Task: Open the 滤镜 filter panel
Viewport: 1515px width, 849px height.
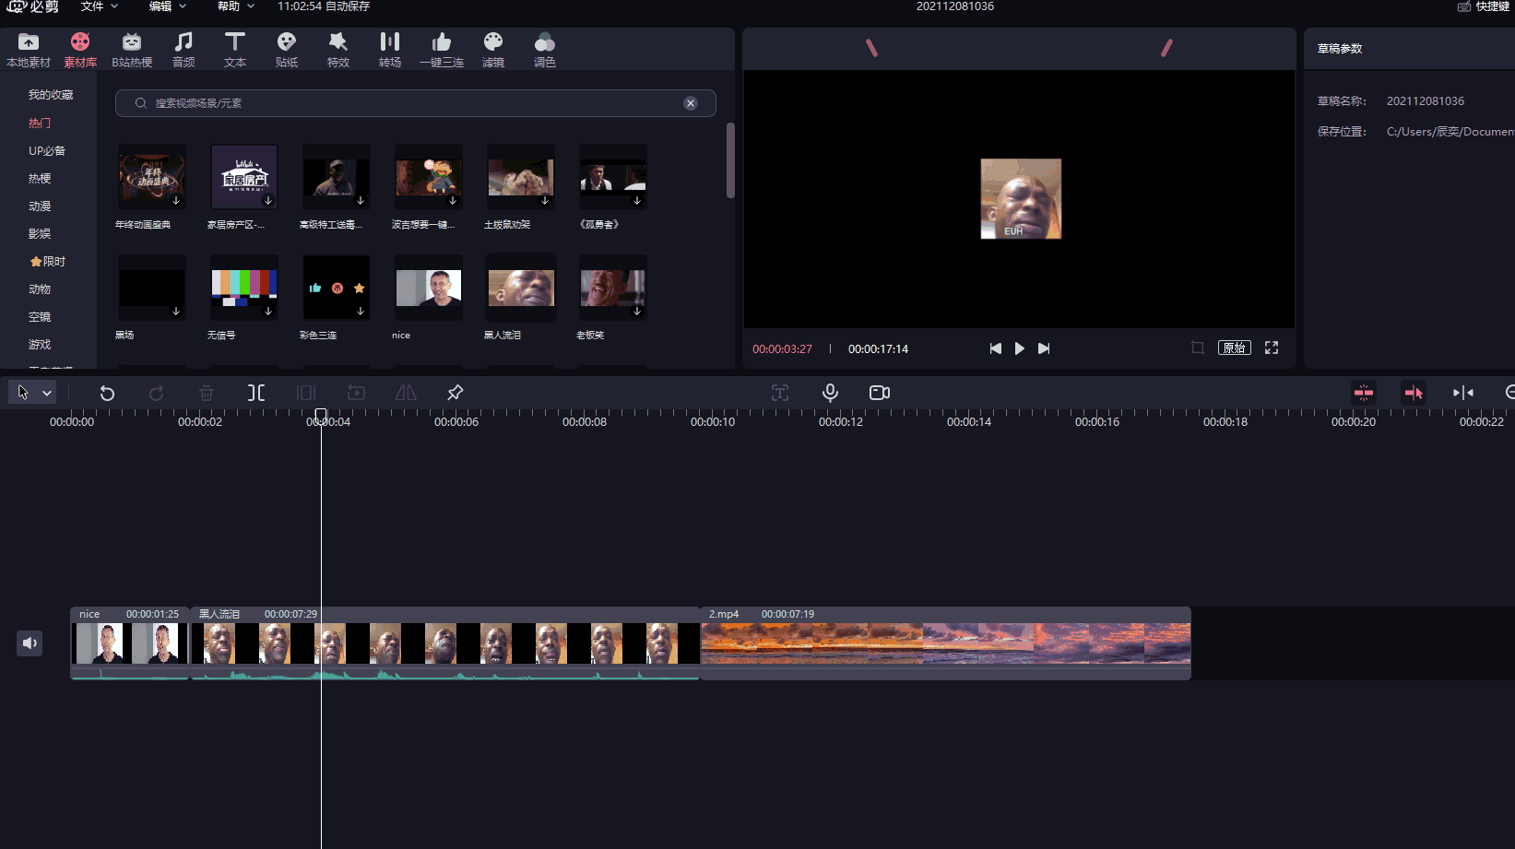Action: [493, 50]
